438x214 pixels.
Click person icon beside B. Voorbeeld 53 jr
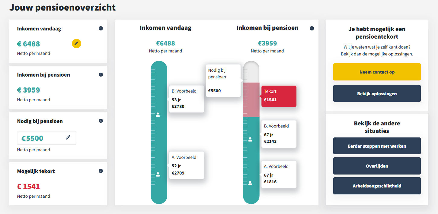coord(158,115)
